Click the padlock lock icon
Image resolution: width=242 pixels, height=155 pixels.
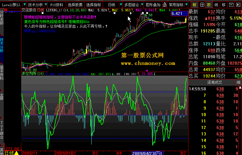tap(165, 5)
